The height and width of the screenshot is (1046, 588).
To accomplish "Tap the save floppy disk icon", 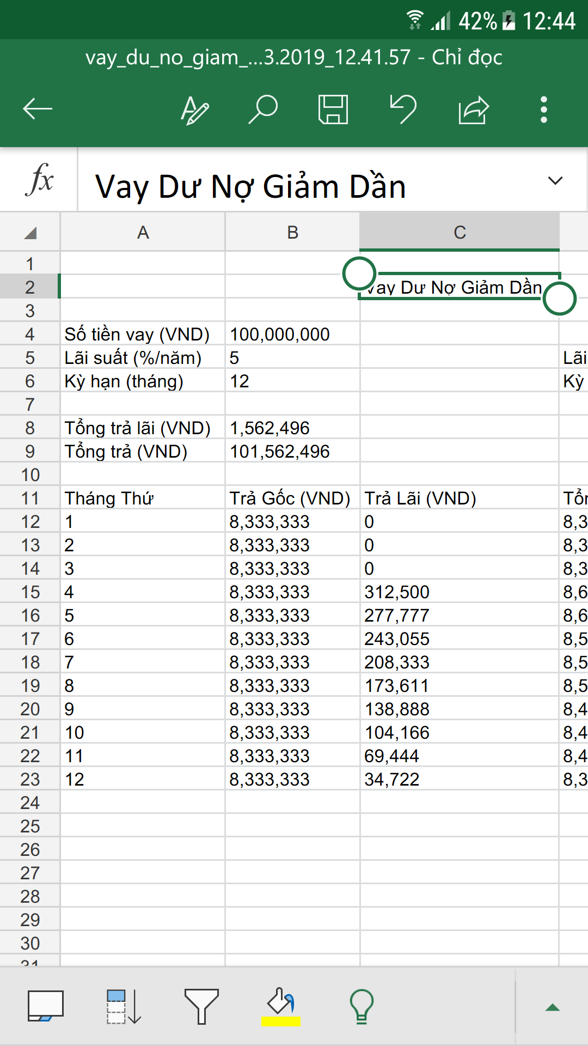I will [333, 110].
